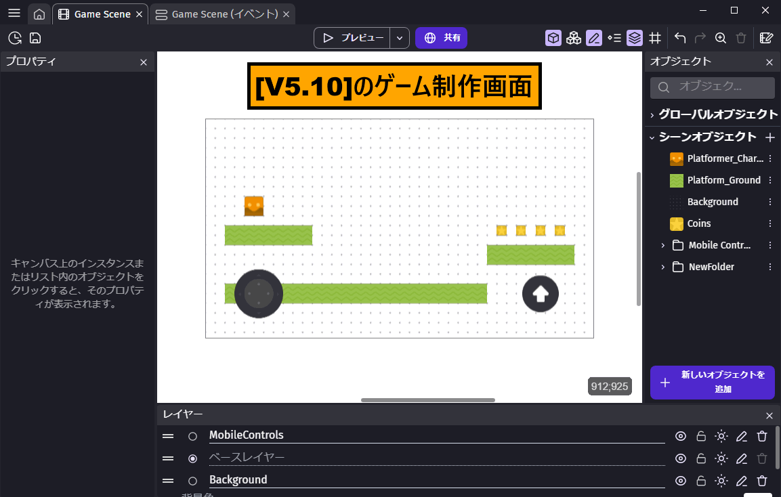Open the Object Groups panel icon
781x497 pixels.
click(574, 38)
